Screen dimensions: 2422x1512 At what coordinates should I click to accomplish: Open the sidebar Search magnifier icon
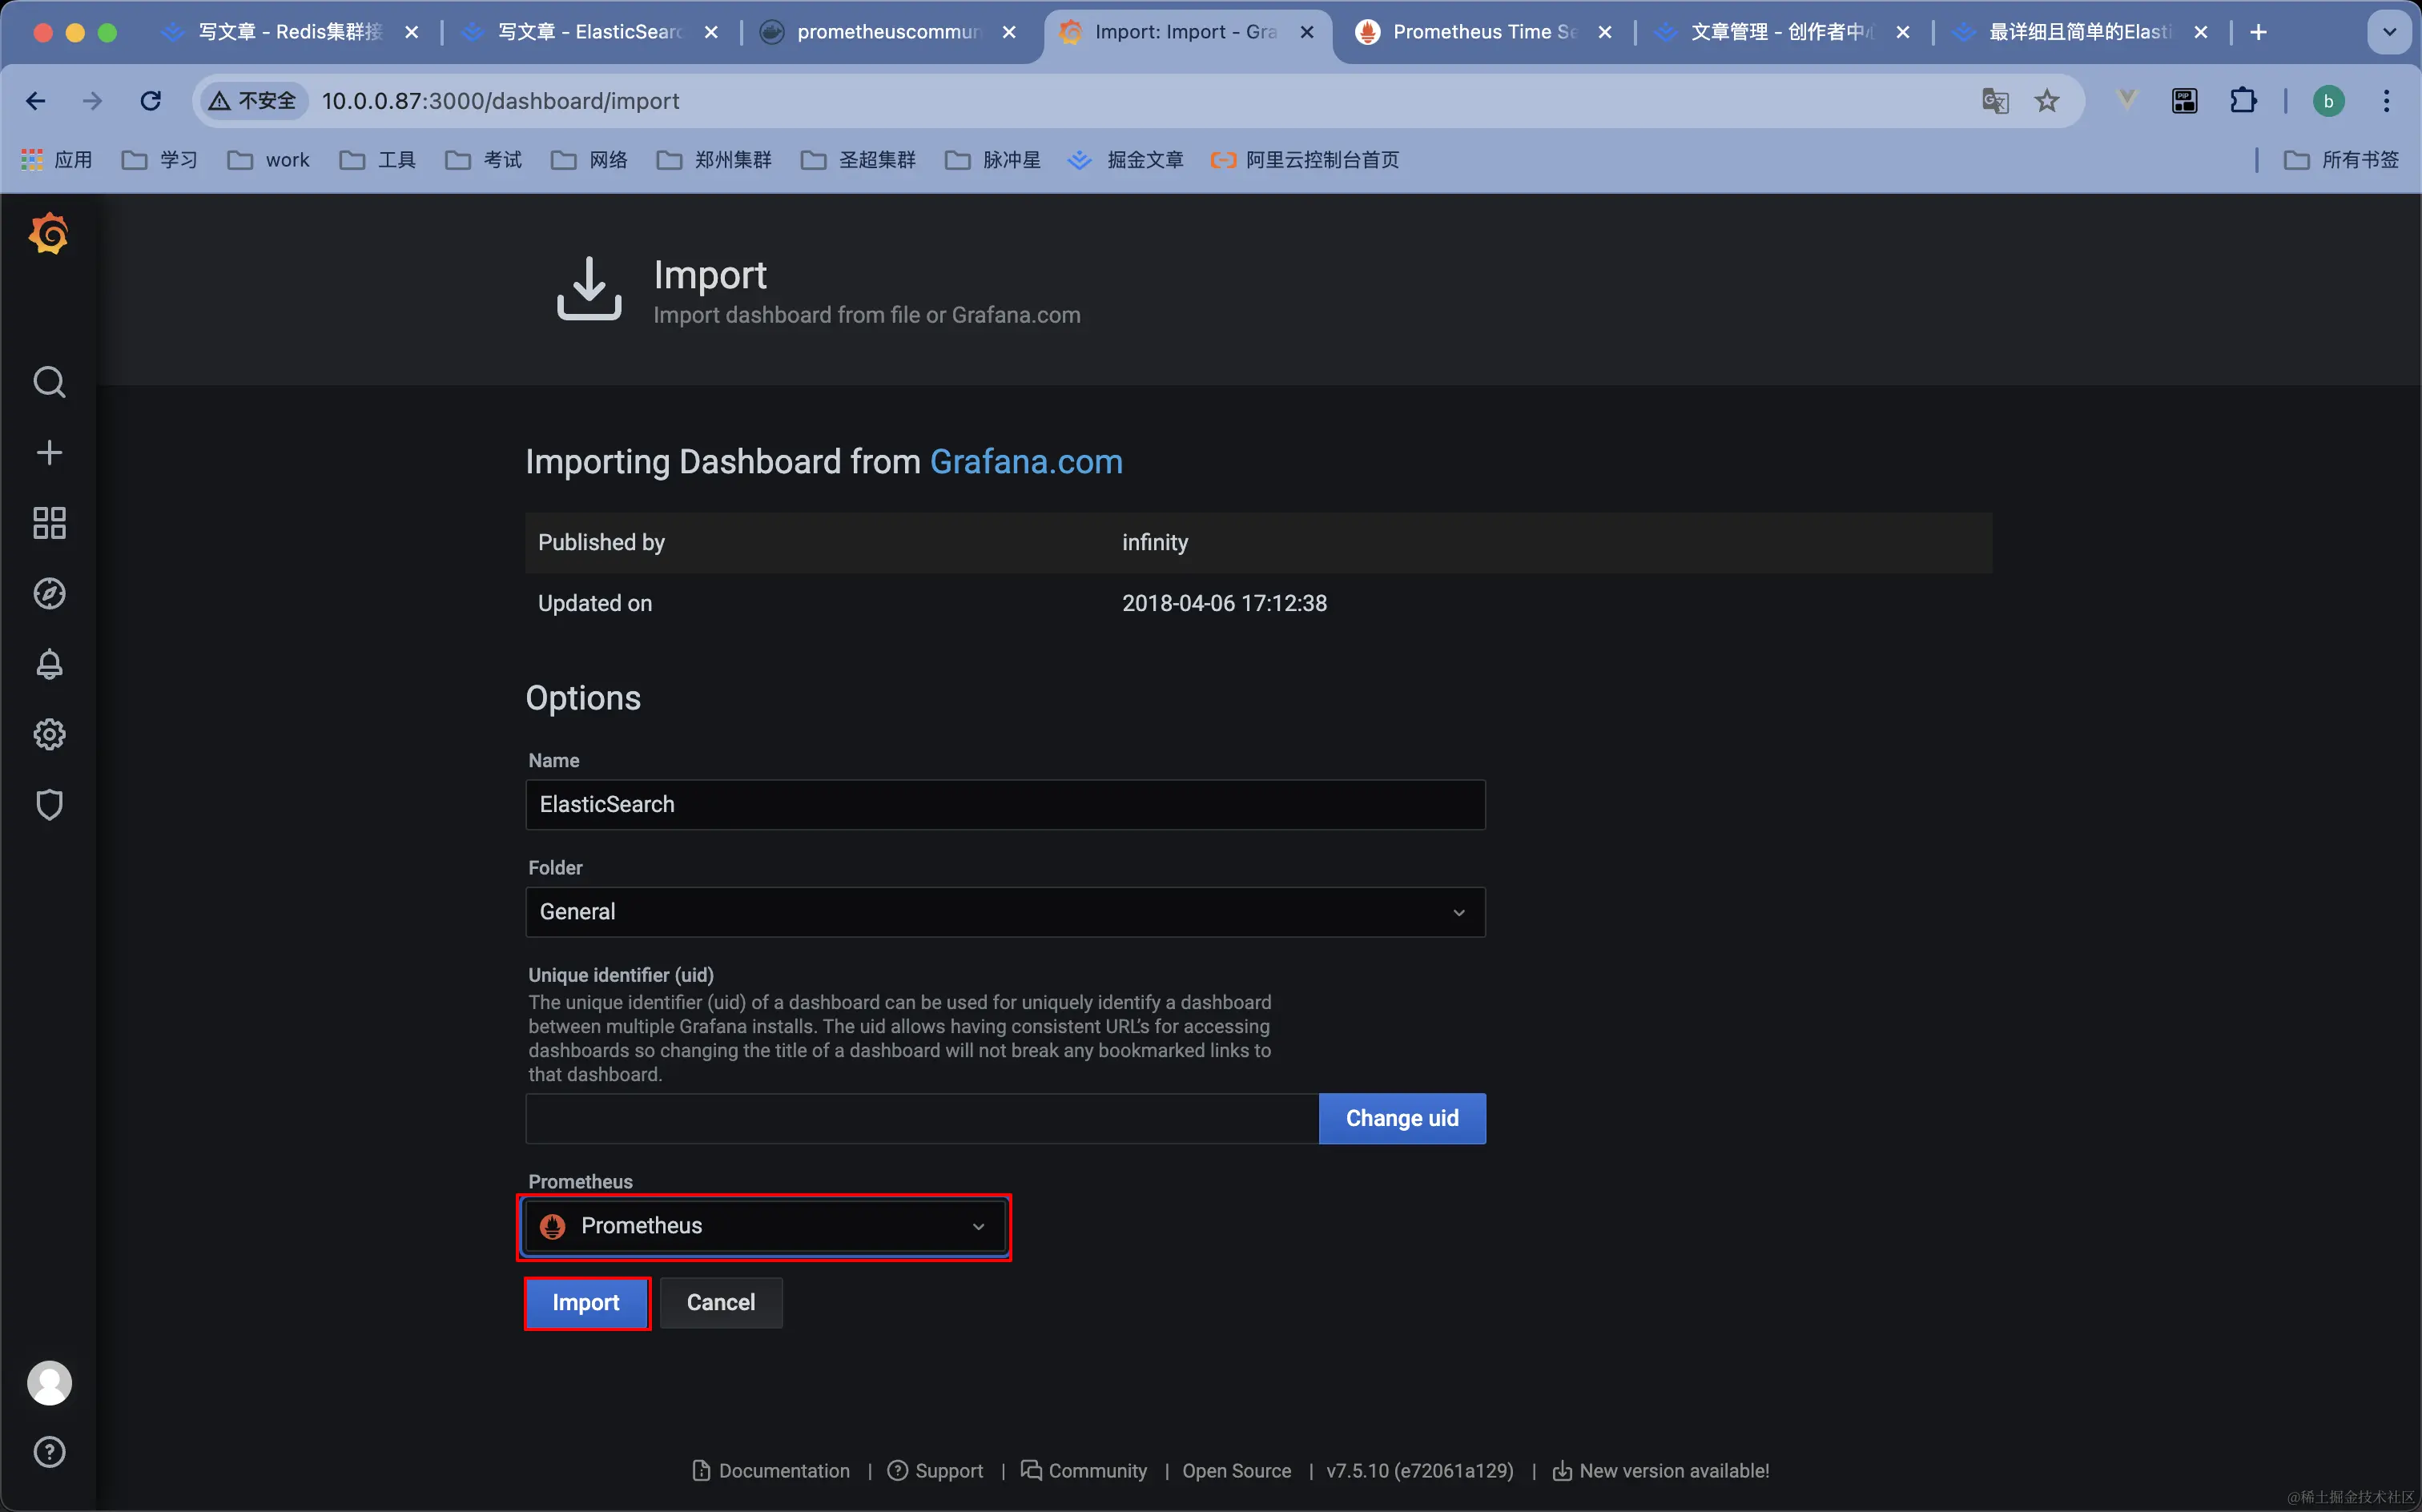point(49,382)
